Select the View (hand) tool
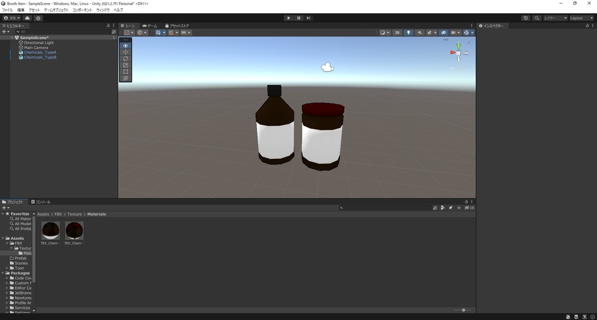This screenshot has height=320, width=597. 126,45
